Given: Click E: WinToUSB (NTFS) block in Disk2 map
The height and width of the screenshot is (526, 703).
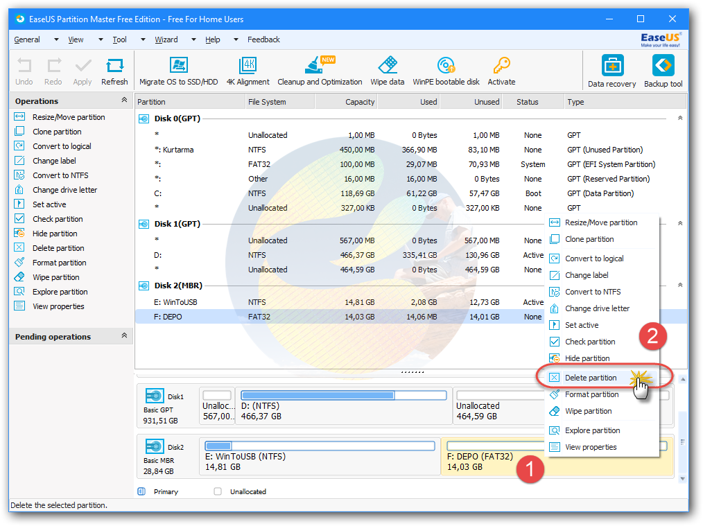Looking at the screenshot, I should (320, 456).
